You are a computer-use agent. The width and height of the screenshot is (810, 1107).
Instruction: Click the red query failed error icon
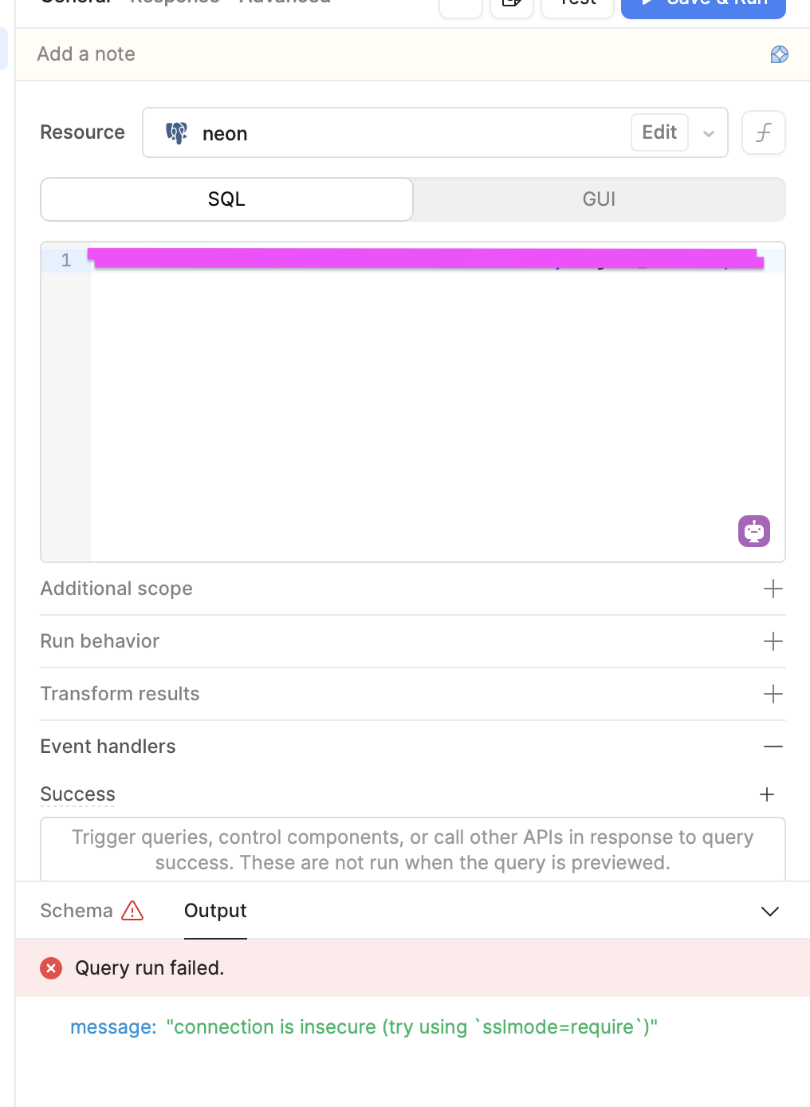[51, 968]
